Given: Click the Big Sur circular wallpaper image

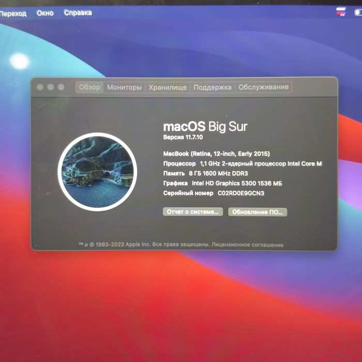Looking at the screenshot, I should click(97, 172).
